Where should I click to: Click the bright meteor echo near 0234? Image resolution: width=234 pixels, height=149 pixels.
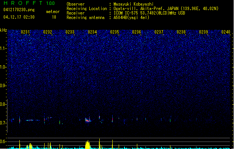click(88, 120)
